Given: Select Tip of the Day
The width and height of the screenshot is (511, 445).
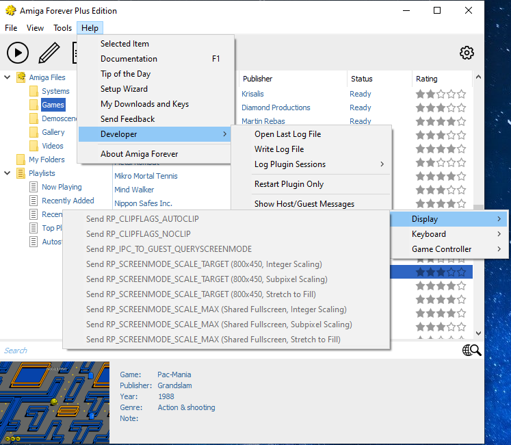Looking at the screenshot, I should click(156, 74).
